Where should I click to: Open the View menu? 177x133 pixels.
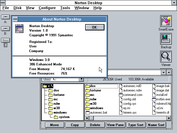(x=30, y=8)
